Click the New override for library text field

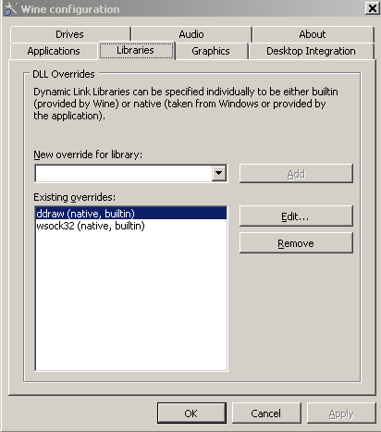(124, 173)
